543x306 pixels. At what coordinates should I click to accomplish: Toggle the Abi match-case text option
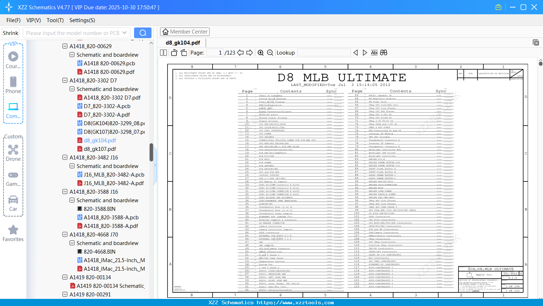pos(374,53)
